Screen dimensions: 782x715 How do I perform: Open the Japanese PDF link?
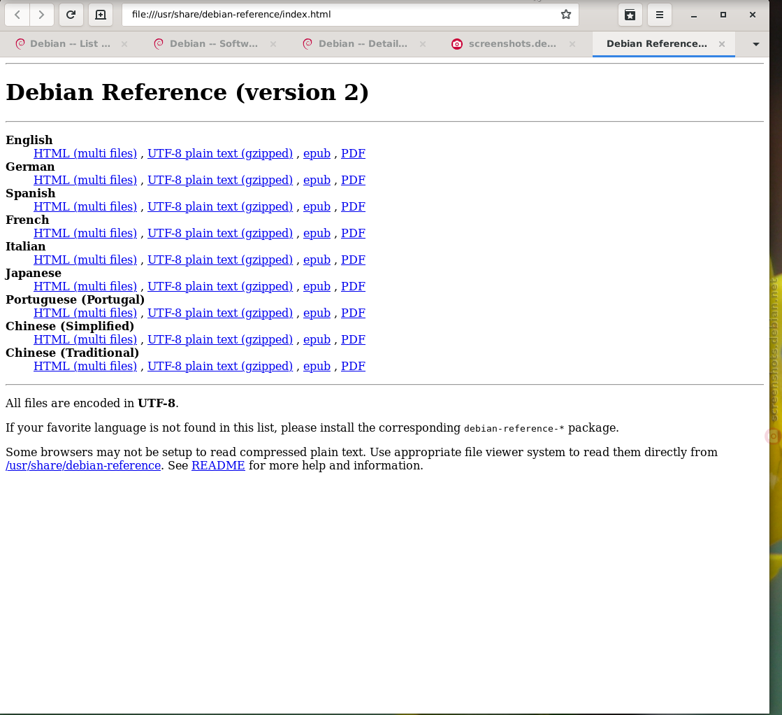coord(353,286)
